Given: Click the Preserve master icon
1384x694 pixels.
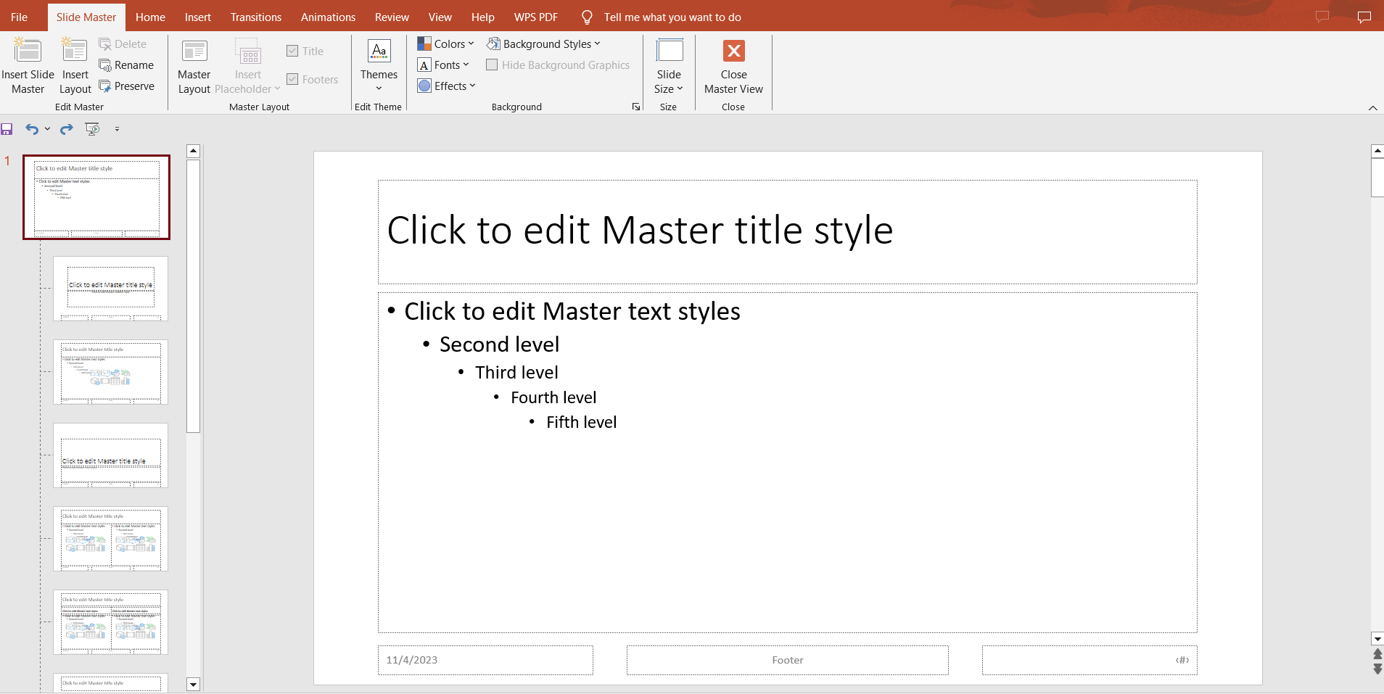Looking at the screenshot, I should tap(105, 86).
